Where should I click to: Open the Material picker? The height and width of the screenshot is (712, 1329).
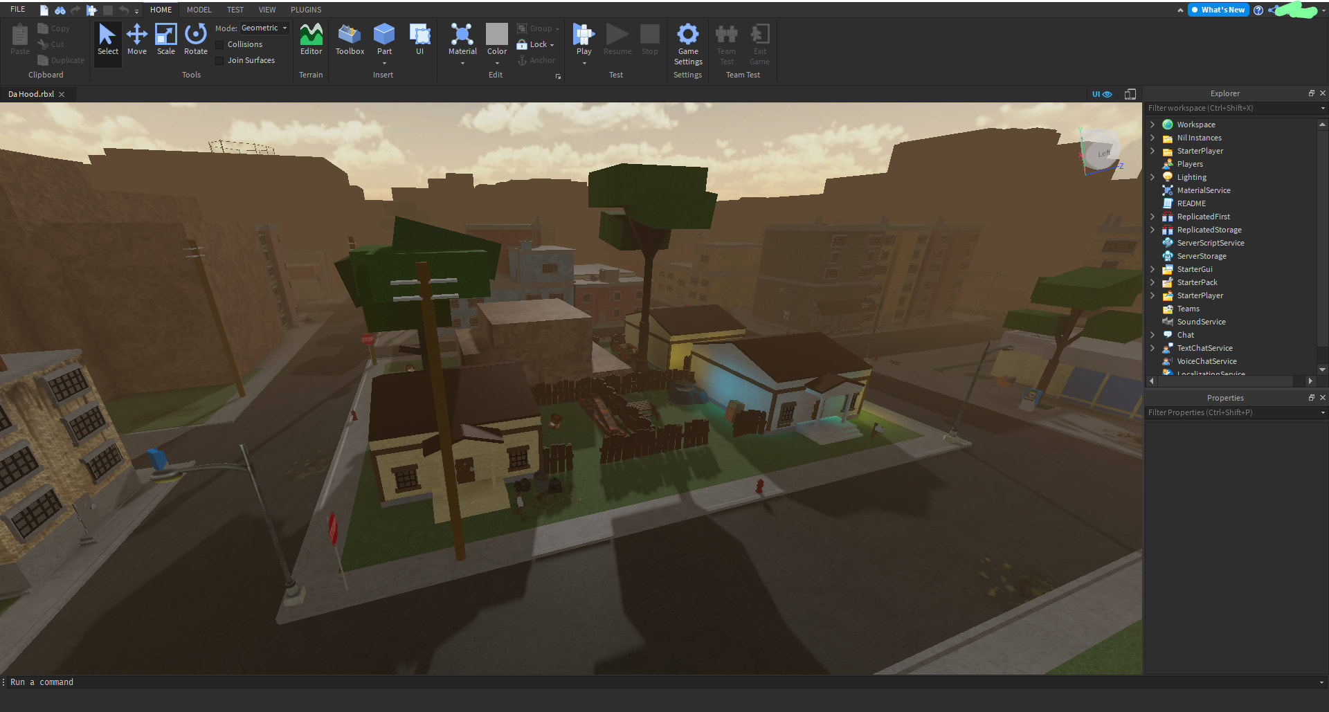pos(462,38)
